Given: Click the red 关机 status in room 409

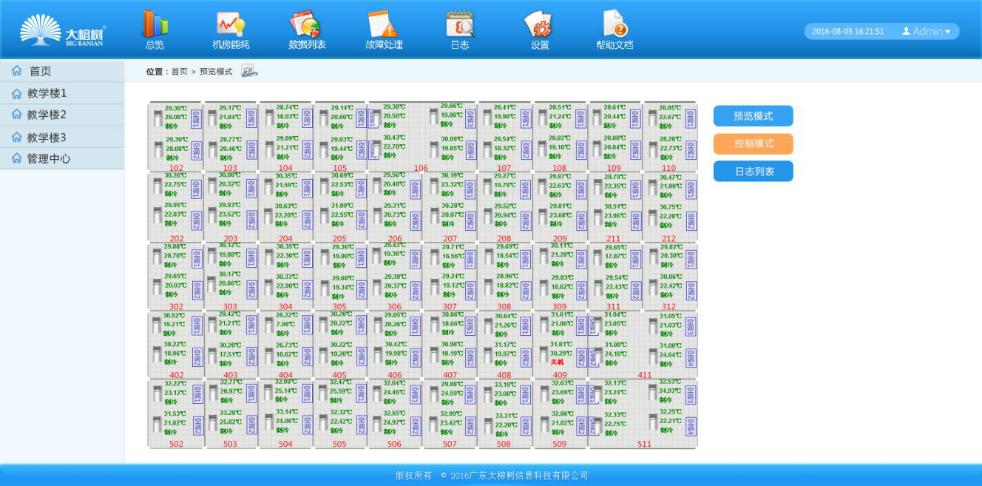Looking at the screenshot, I should coord(557,362).
